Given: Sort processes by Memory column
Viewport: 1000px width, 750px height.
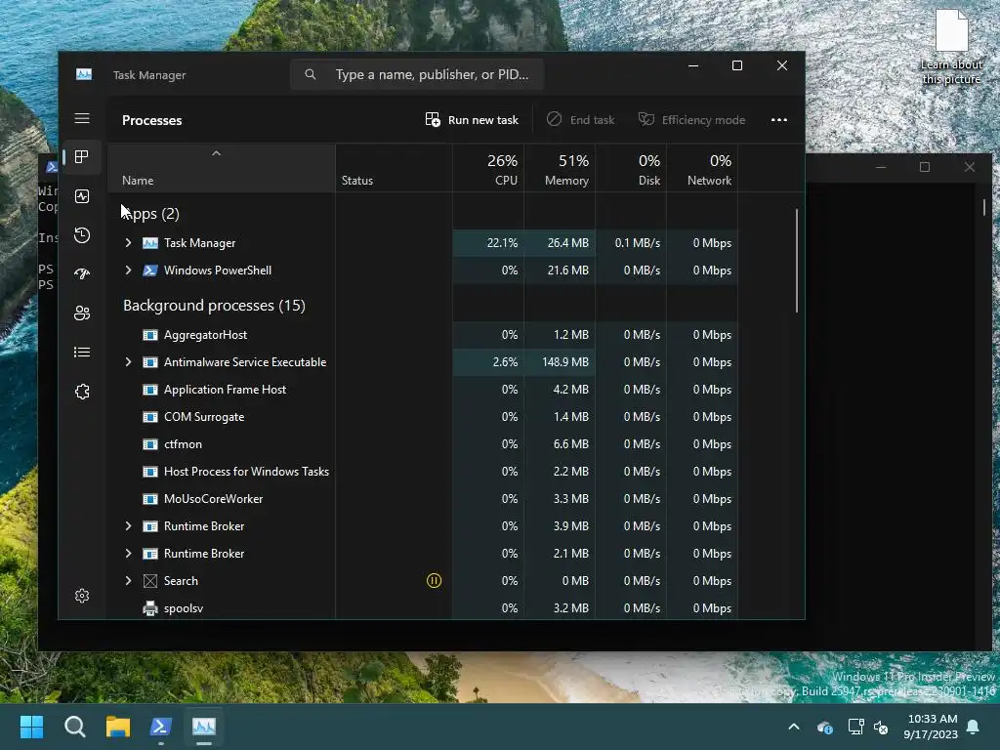Looking at the screenshot, I should tap(560, 168).
